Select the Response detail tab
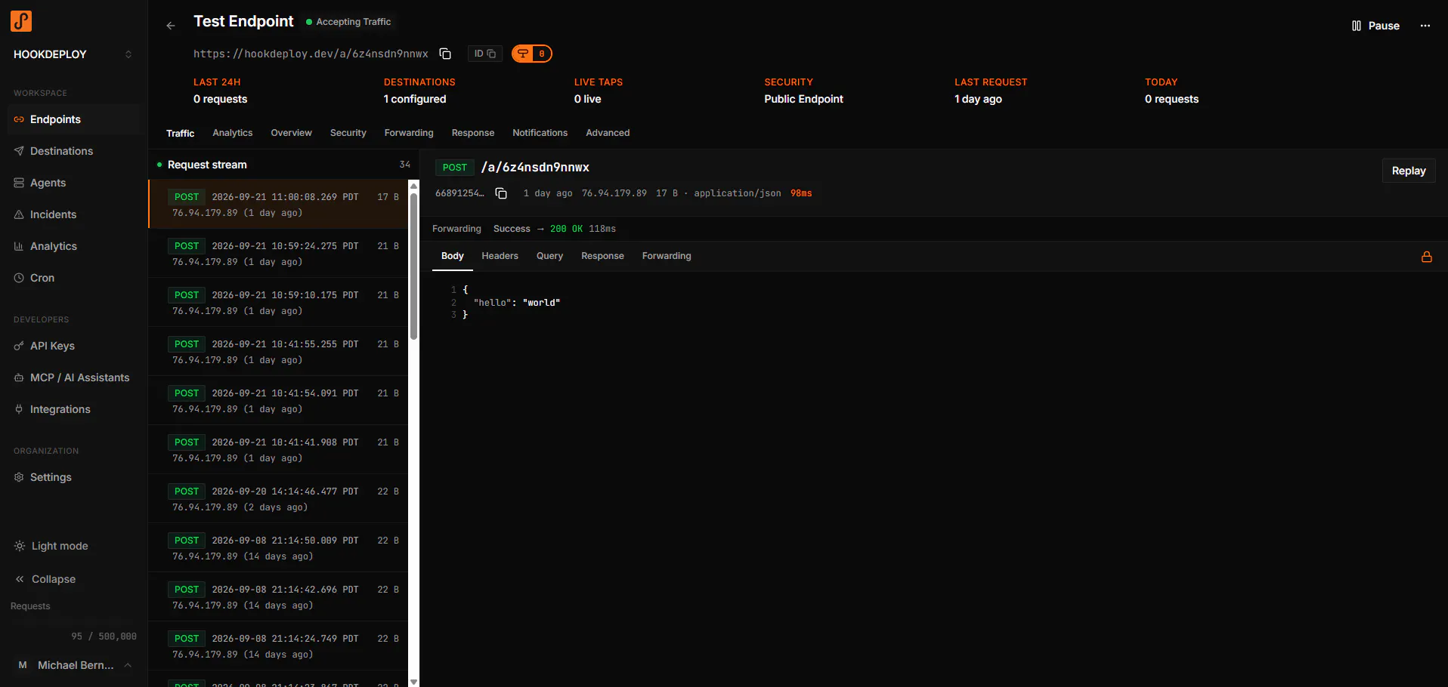Screen dimensions: 1448x687 [602, 256]
